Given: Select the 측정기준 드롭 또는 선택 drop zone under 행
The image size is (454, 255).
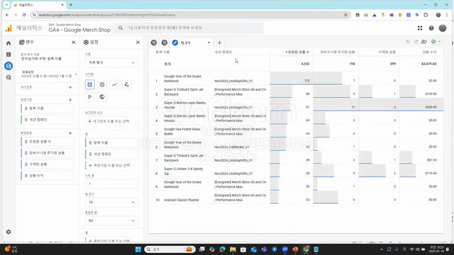Looking at the screenshot, I should 111,165.
